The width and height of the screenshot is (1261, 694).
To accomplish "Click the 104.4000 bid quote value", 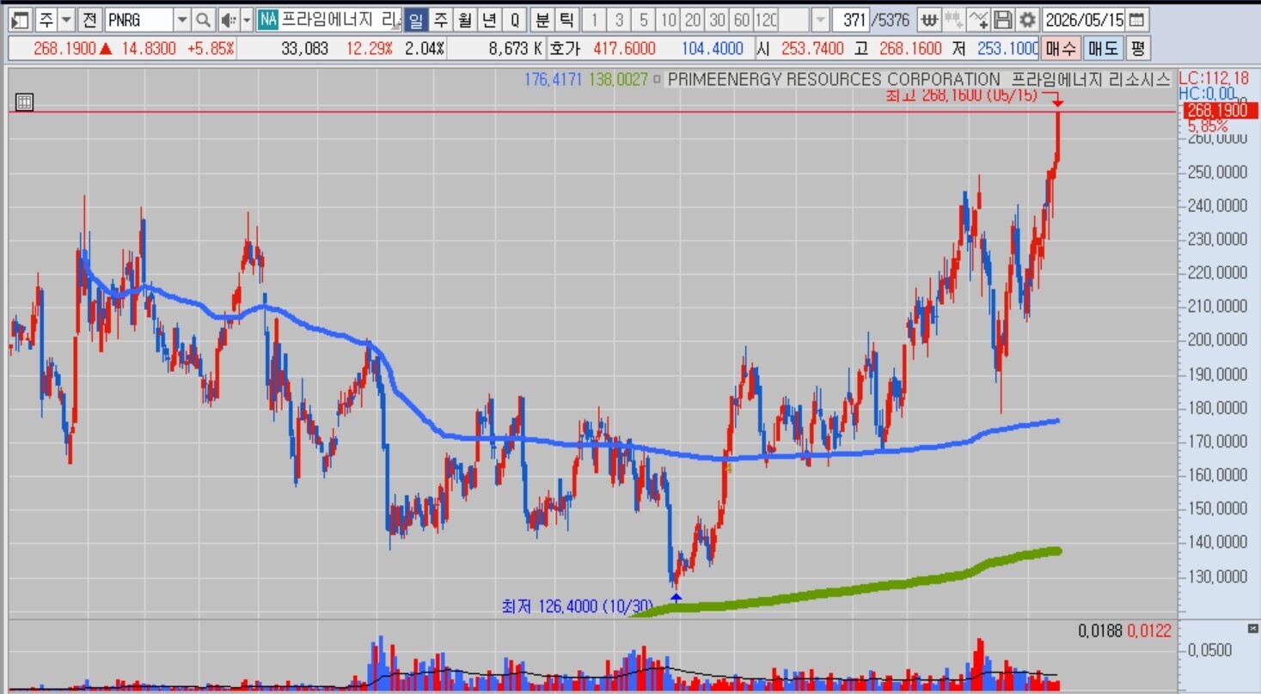I will (713, 49).
